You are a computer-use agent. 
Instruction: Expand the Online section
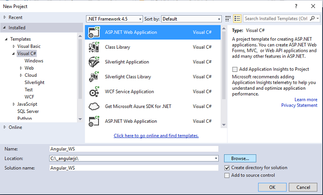coord(4,127)
